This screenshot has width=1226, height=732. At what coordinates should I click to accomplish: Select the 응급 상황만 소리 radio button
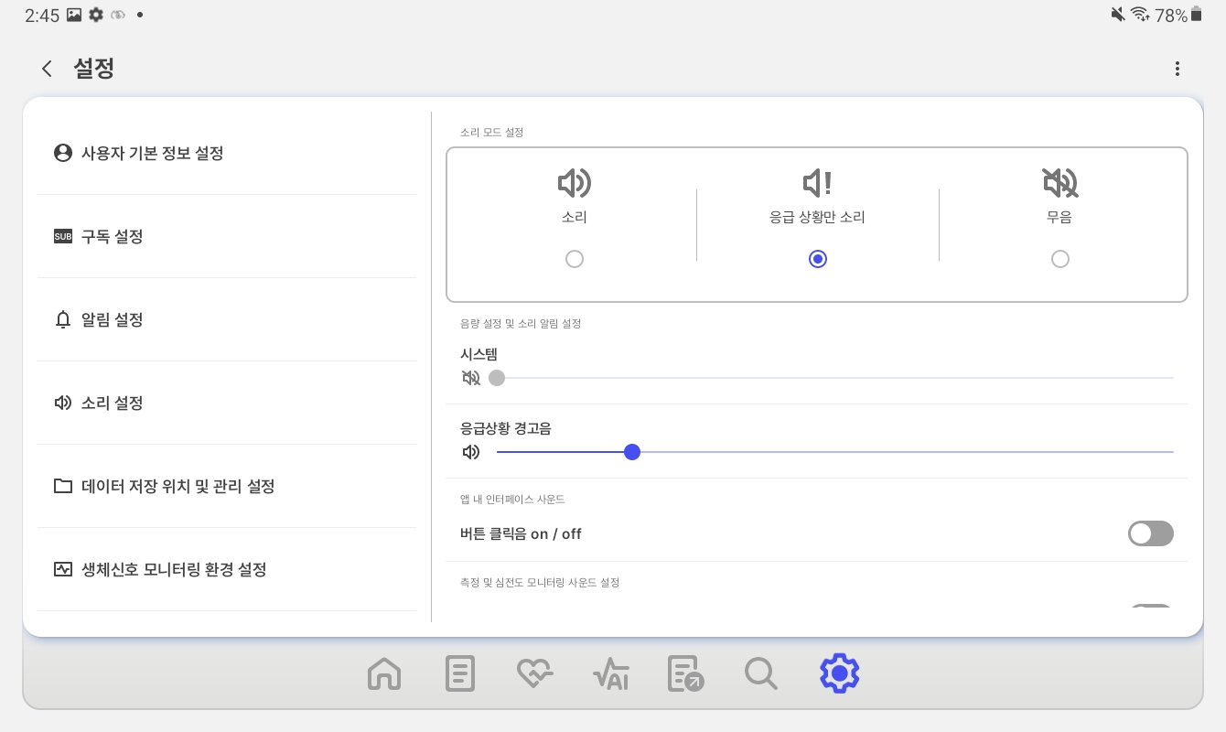click(x=818, y=259)
